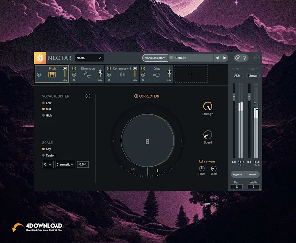The width and height of the screenshot is (296, 243).
Task: Open the root note C dropdown
Action: 48,164
